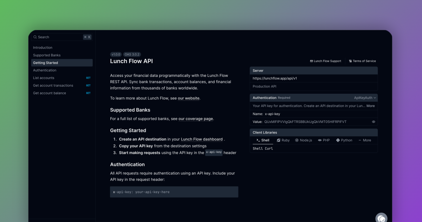Follow the 'our coverage page' link
Image resolution: width=422 pixels, height=222 pixels.
tap(196, 119)
